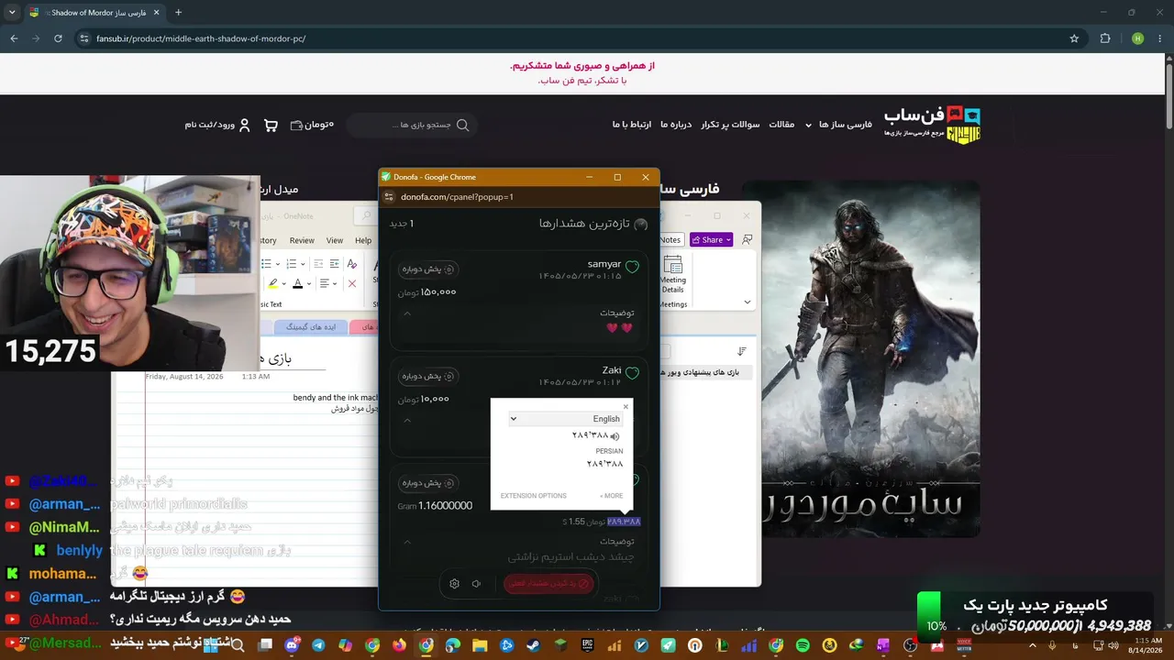Open the language dropdown set to English
Viewport: 1174px width, 660px height.
point(564,419)
